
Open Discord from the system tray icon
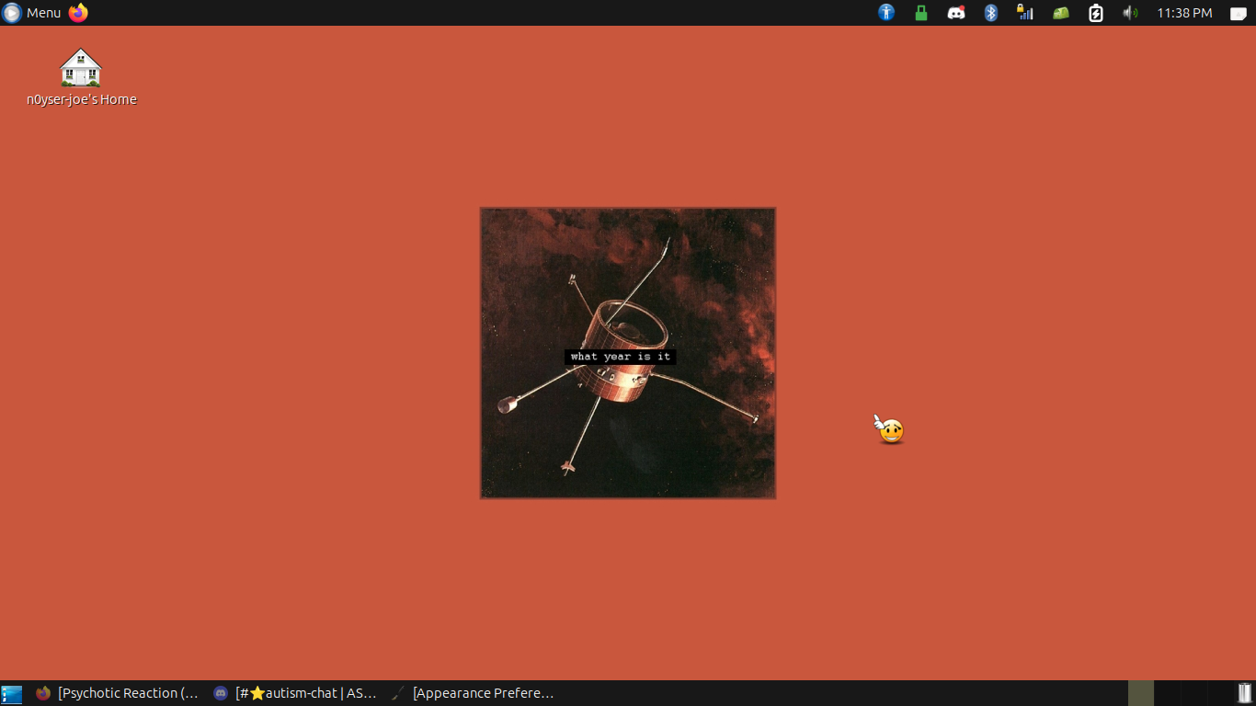956,13
